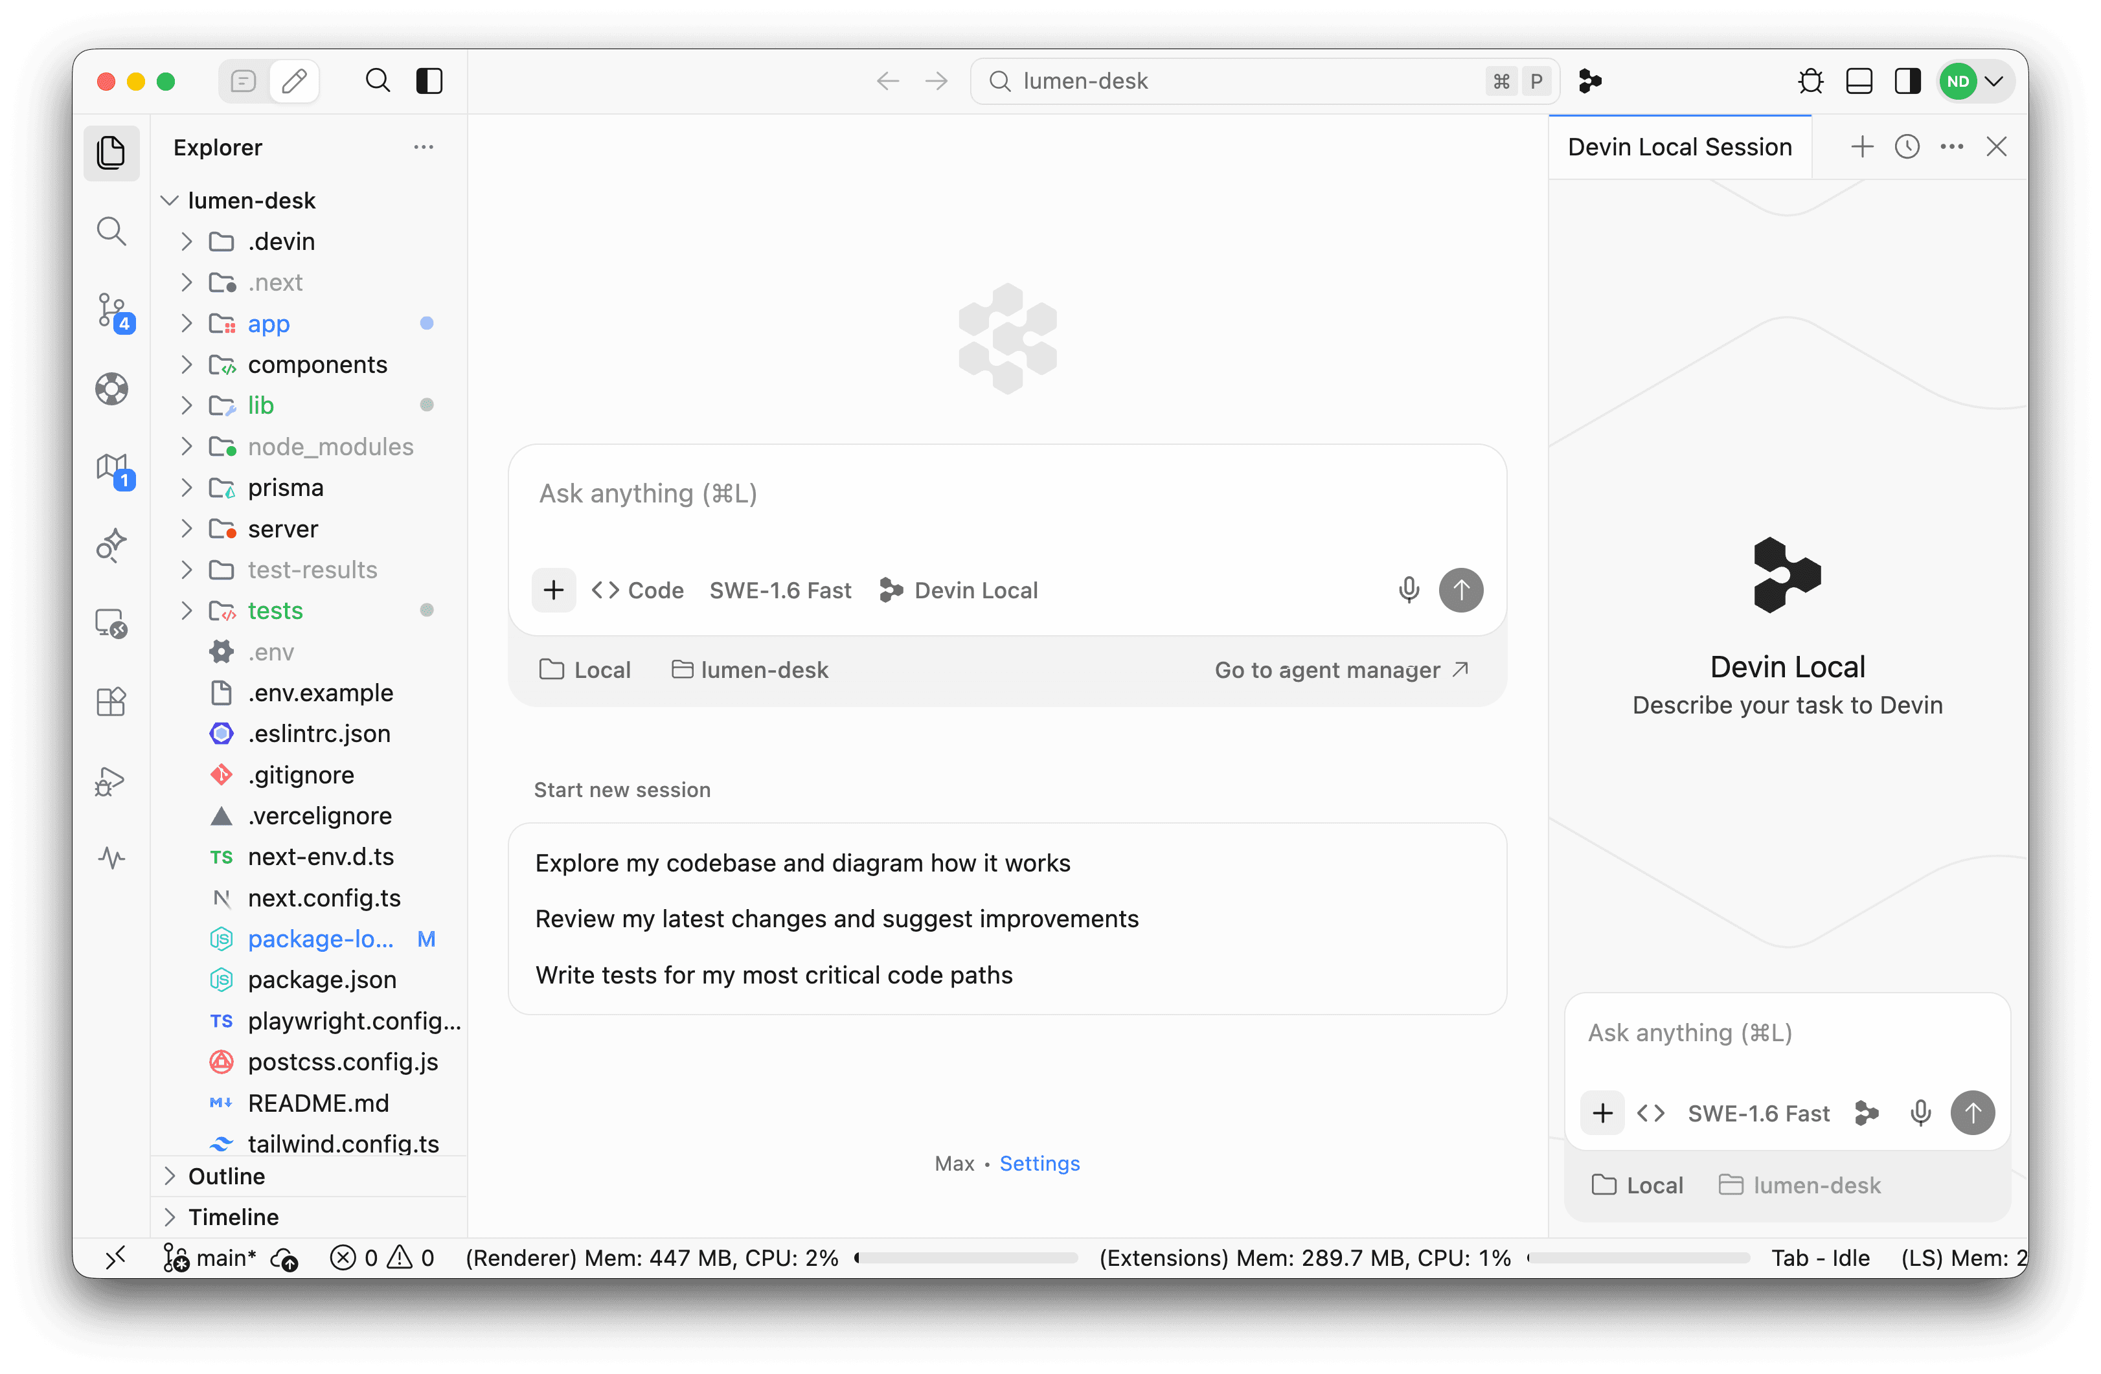Open the remote explorer screen icon
This screenshot has width=2101, height=1374.
[x=111, y=624]
